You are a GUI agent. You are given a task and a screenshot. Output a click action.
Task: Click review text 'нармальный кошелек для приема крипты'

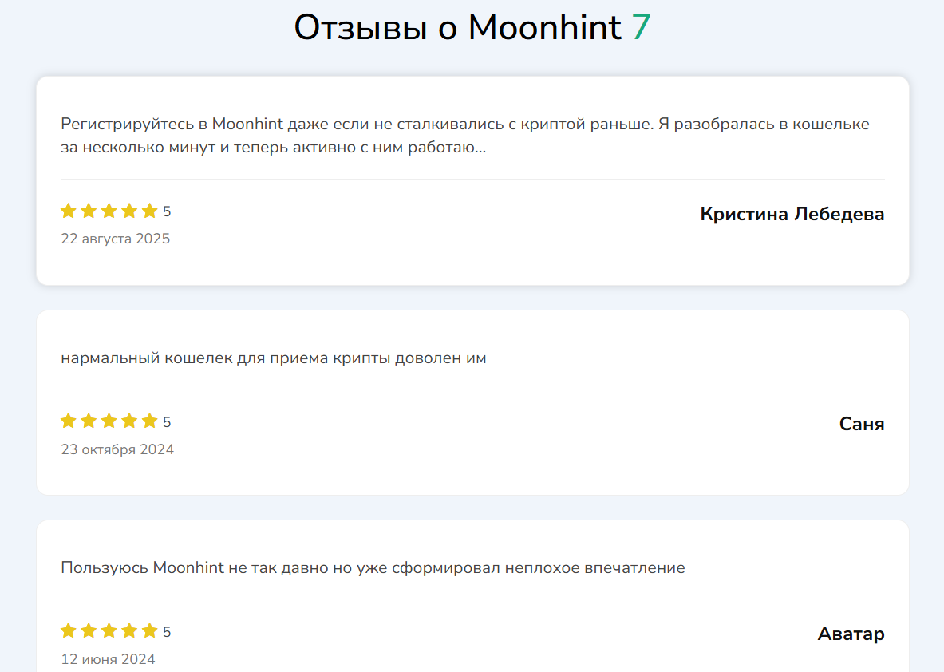tap(274, 358)
